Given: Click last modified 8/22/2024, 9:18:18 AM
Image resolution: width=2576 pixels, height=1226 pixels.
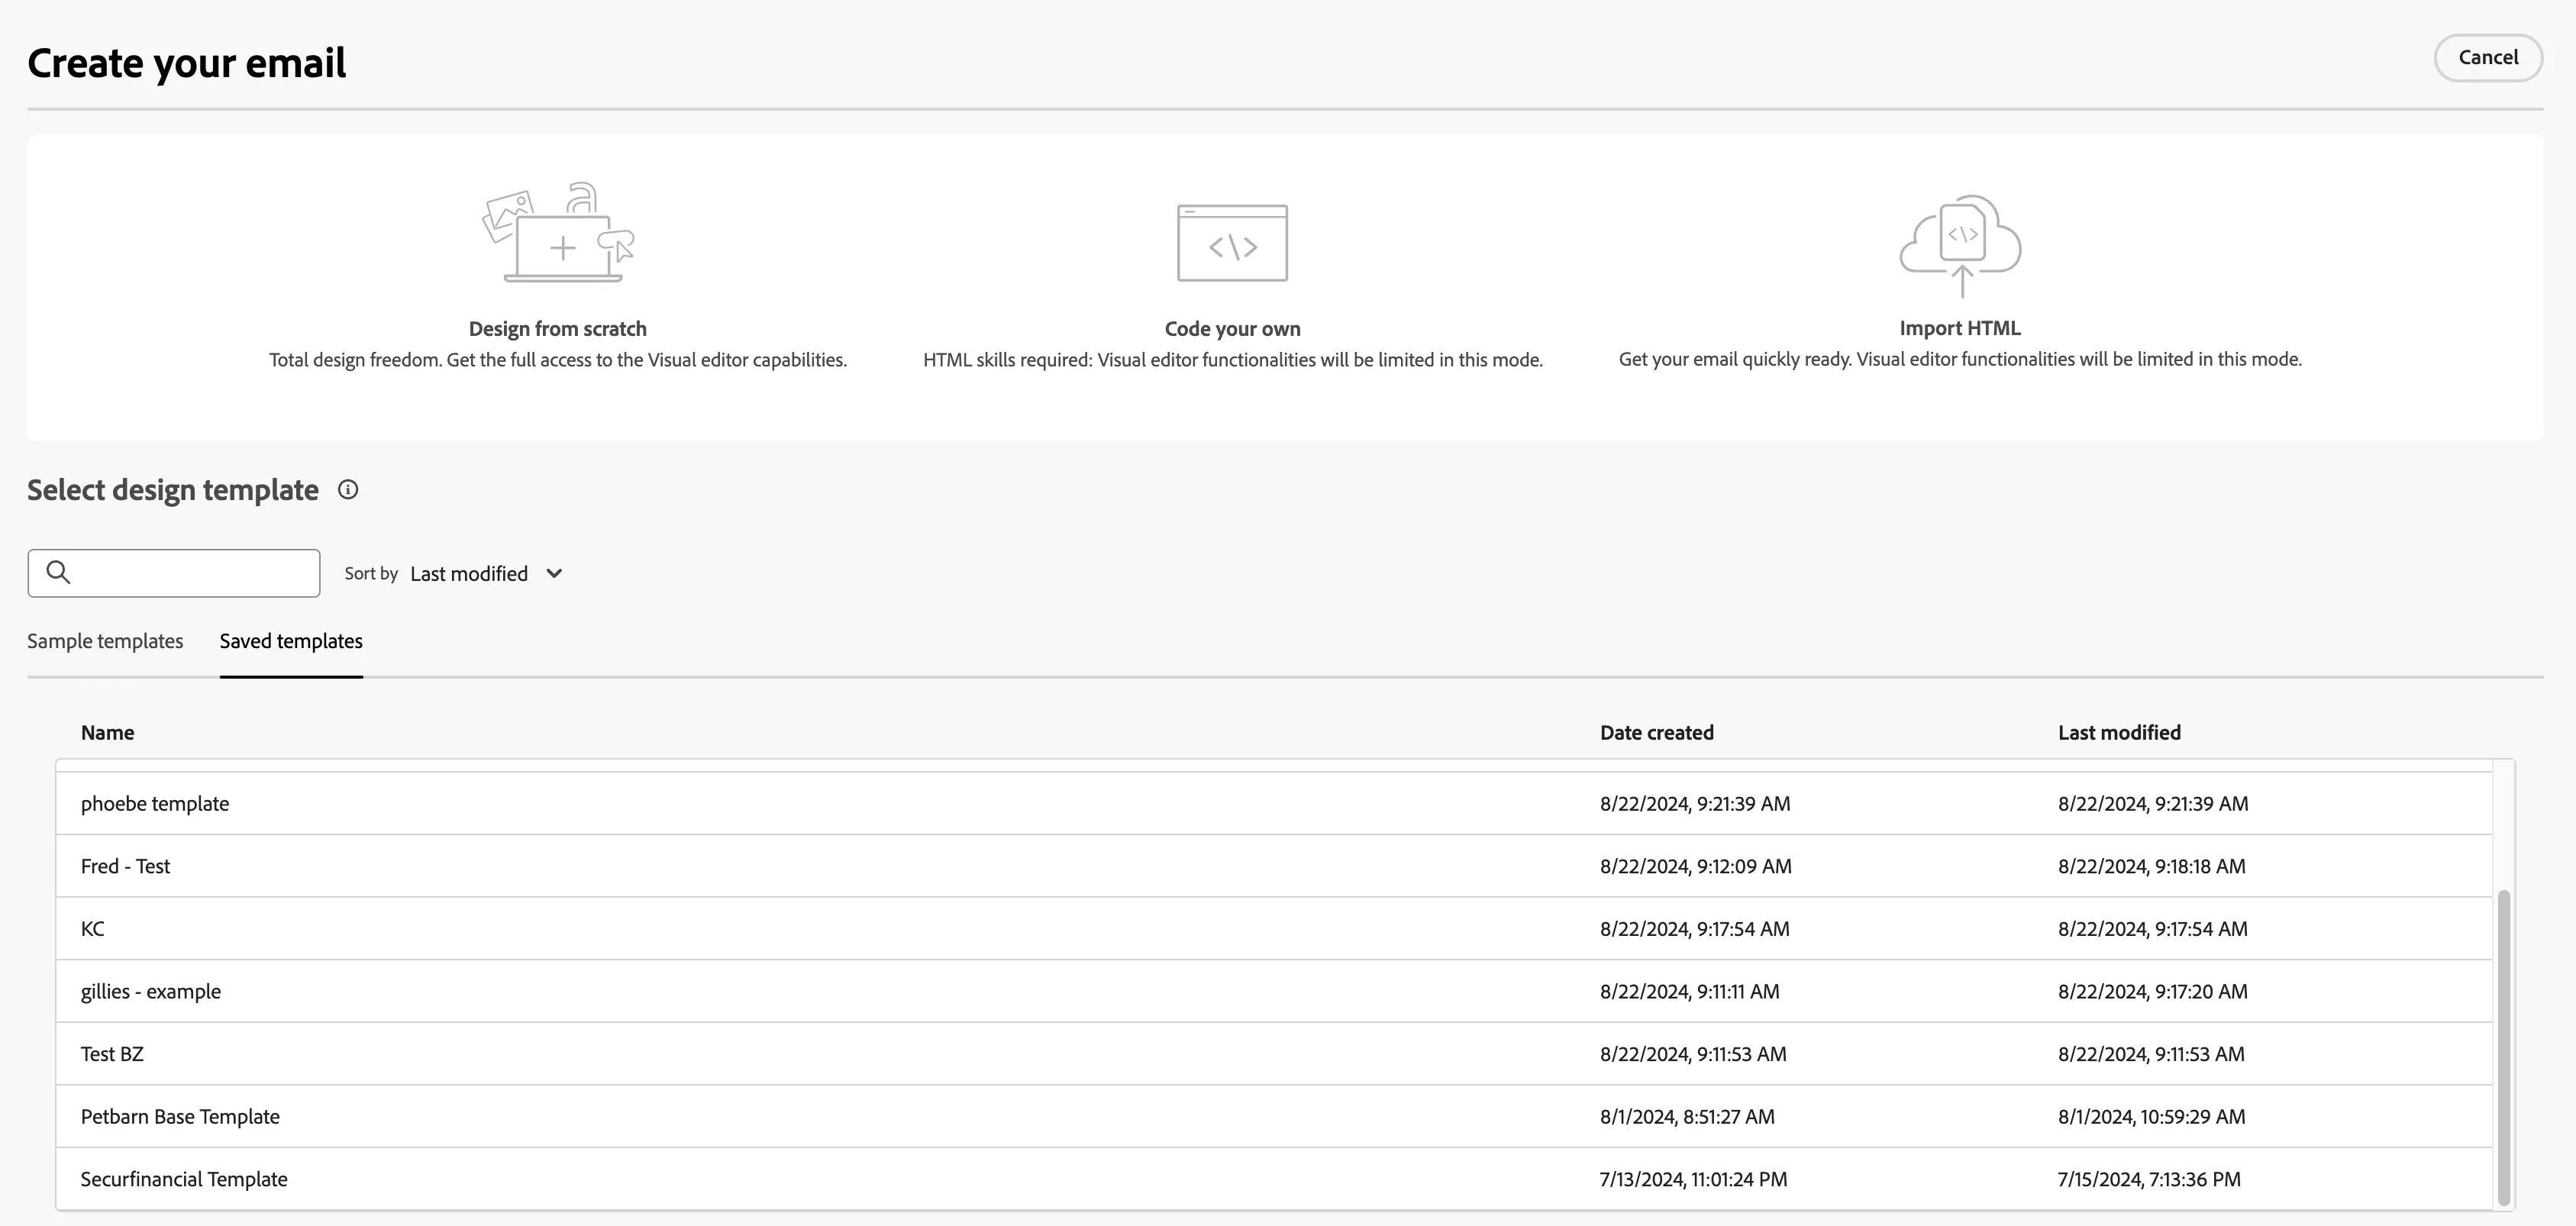Looking at the screenshot, I should [x=2152, y=866].
